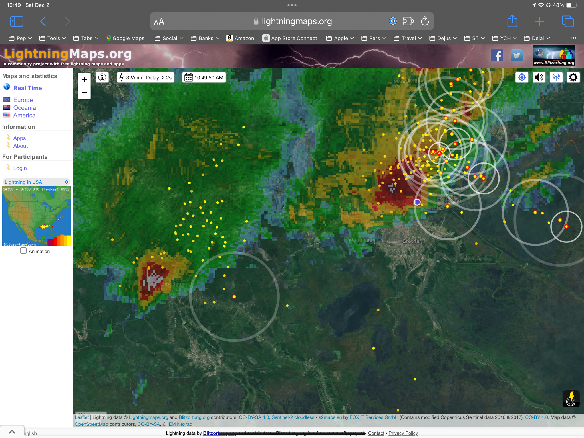Open the date and time picker
The width and height of the screenshot is (584, 438).
tap(204, 77)
